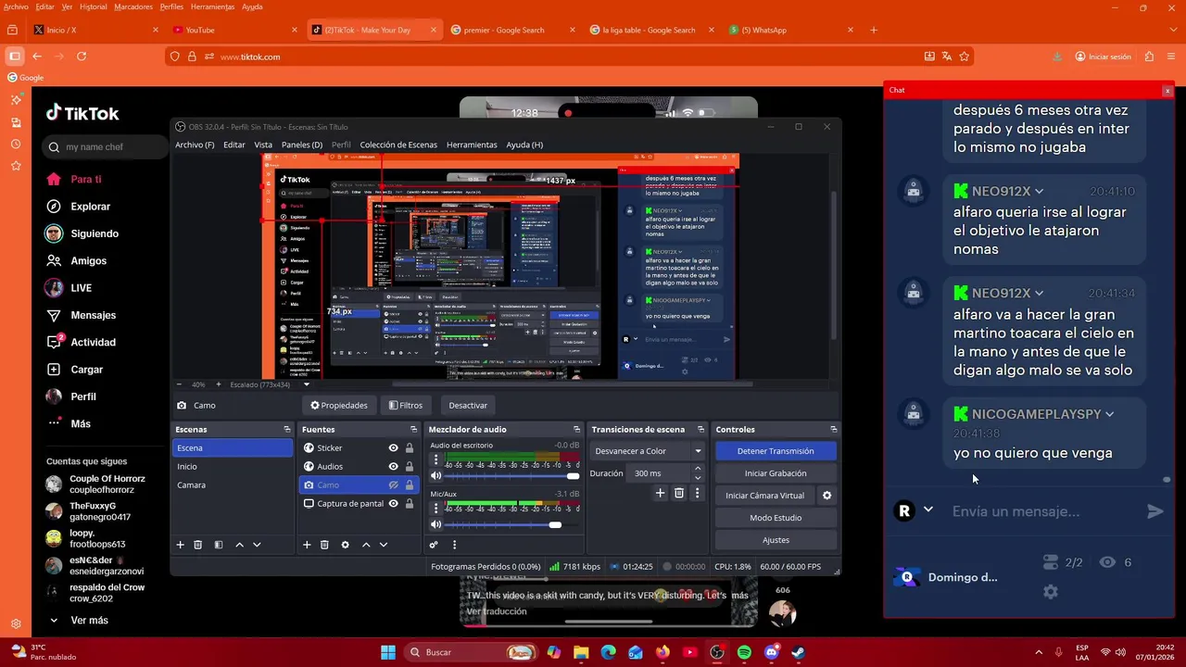This screenshot has height=667, width=1186.
Task: Increase transition Duración with up arrow
Action: [698, 469]
